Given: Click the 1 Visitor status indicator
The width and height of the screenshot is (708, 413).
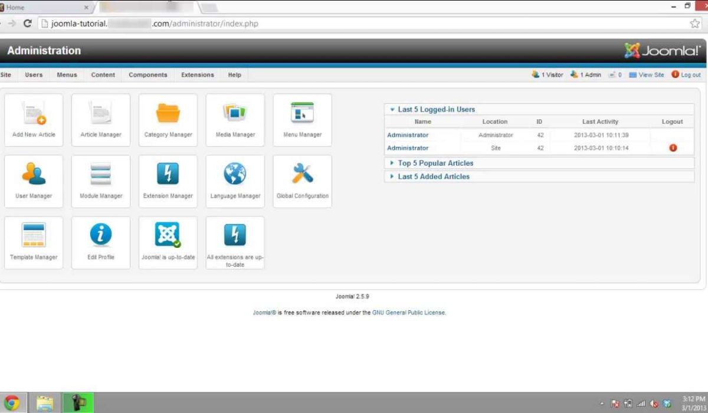Looking at the screenshot, I should (547, 75).
